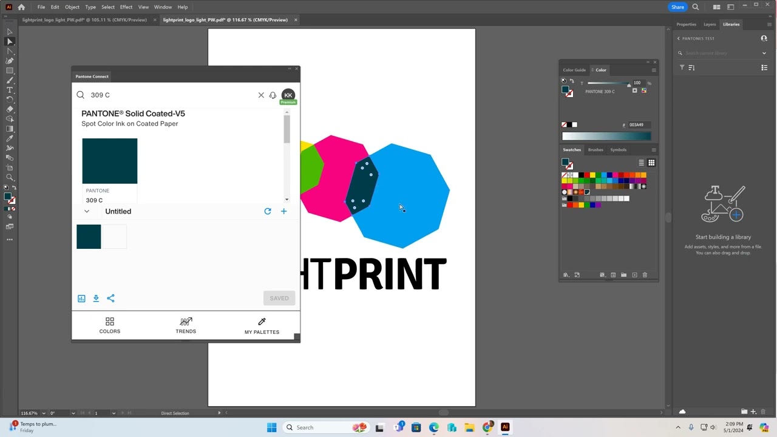The width and height of the screenshot is (777, 437).
Task: Open the rotation angle dropdown
Action: pyautogui.click(x=73, y=413)
